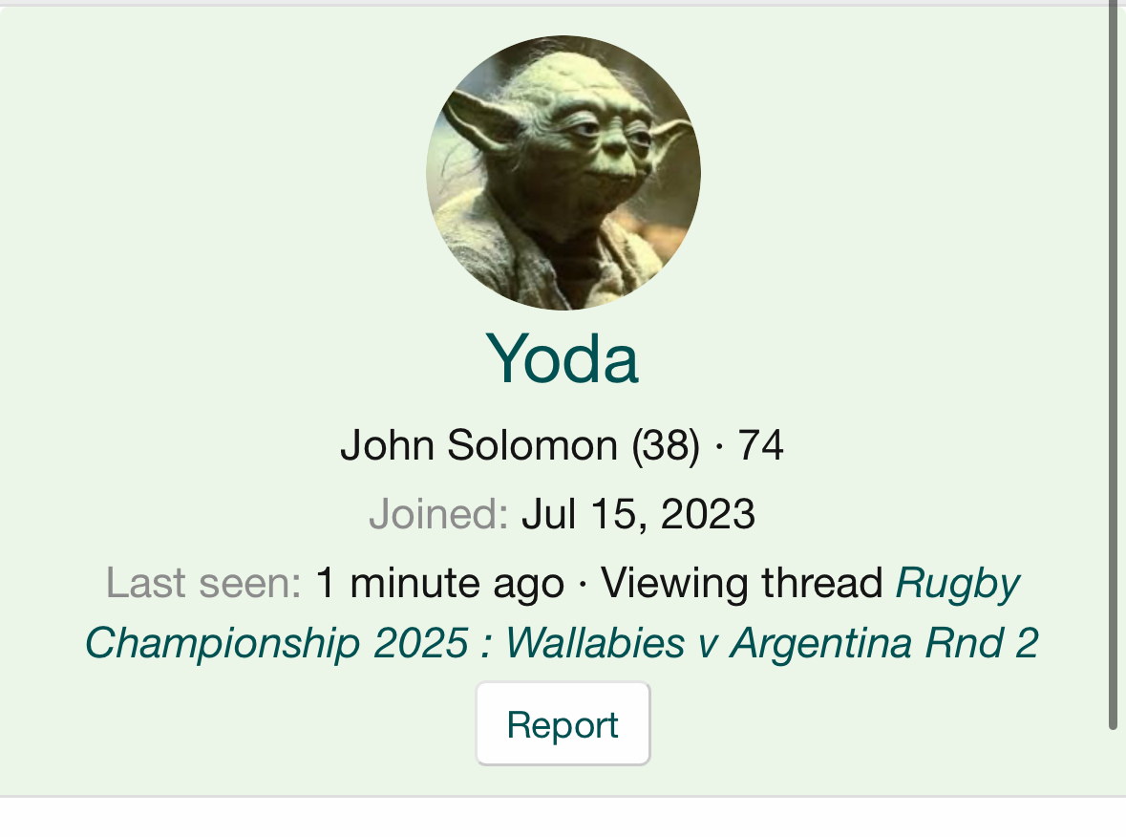Click the gray Last seen label
The image size is (1126, 837).
click(x=203, y=583)
